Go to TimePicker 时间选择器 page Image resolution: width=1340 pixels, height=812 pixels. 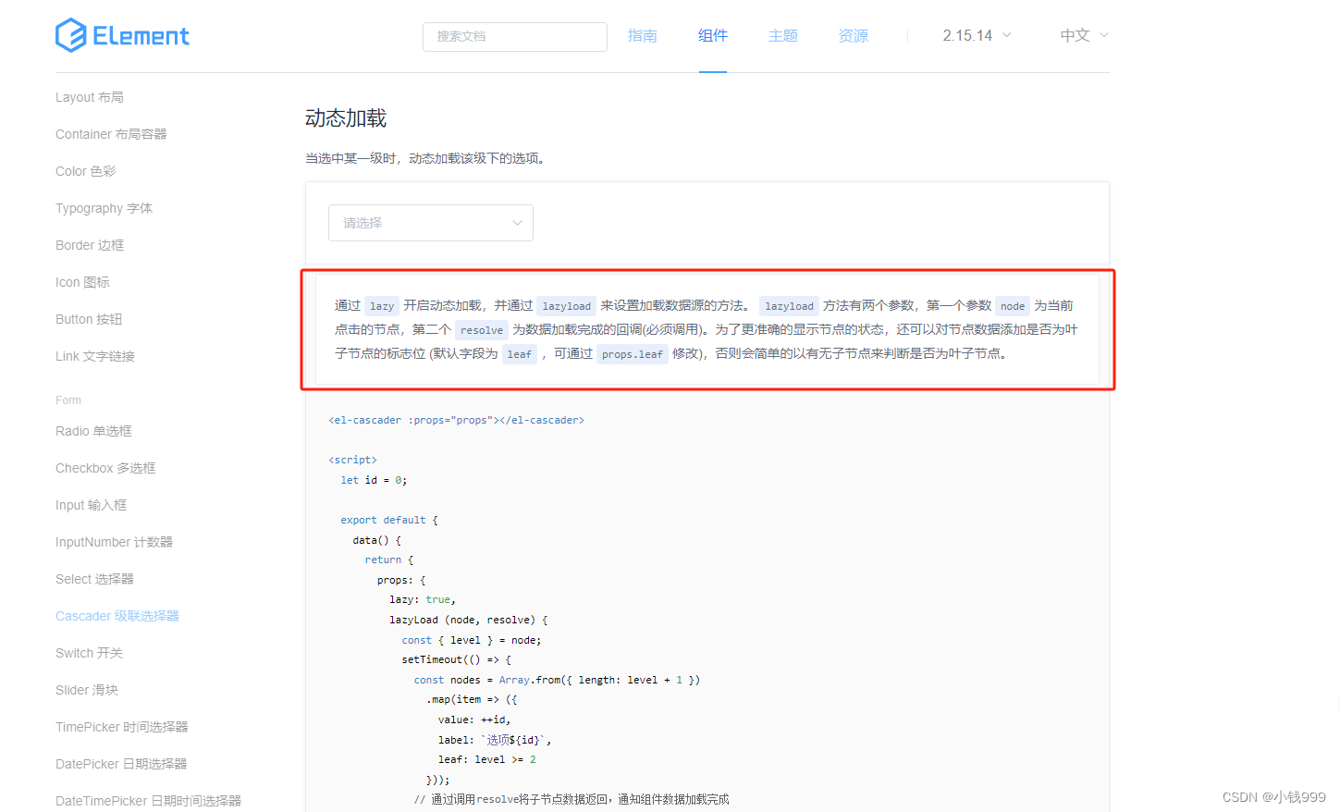coord(122,727)
